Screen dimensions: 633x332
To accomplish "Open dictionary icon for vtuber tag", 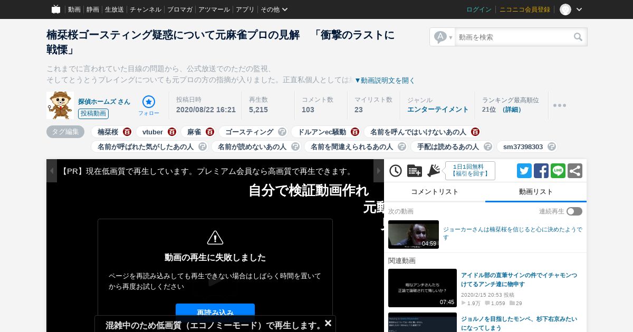I will [172, 132].
